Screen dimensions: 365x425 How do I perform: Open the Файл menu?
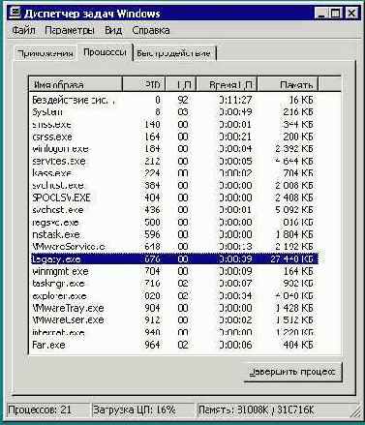coord(23,30)
